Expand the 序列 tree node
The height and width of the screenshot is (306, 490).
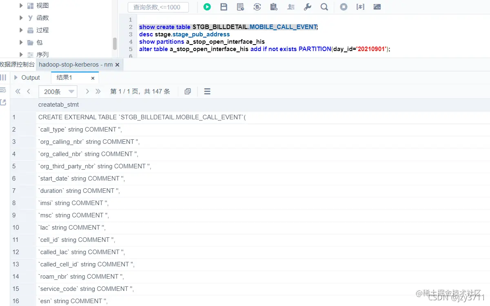(x=21, y=55)
